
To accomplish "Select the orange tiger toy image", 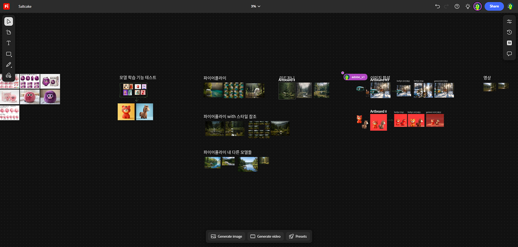I will point(126,112).
